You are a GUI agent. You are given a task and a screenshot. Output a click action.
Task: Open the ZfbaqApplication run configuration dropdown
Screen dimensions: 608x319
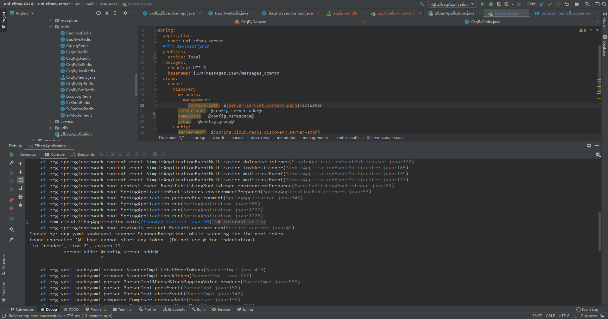pyautogui.click(x=453, y=4)
